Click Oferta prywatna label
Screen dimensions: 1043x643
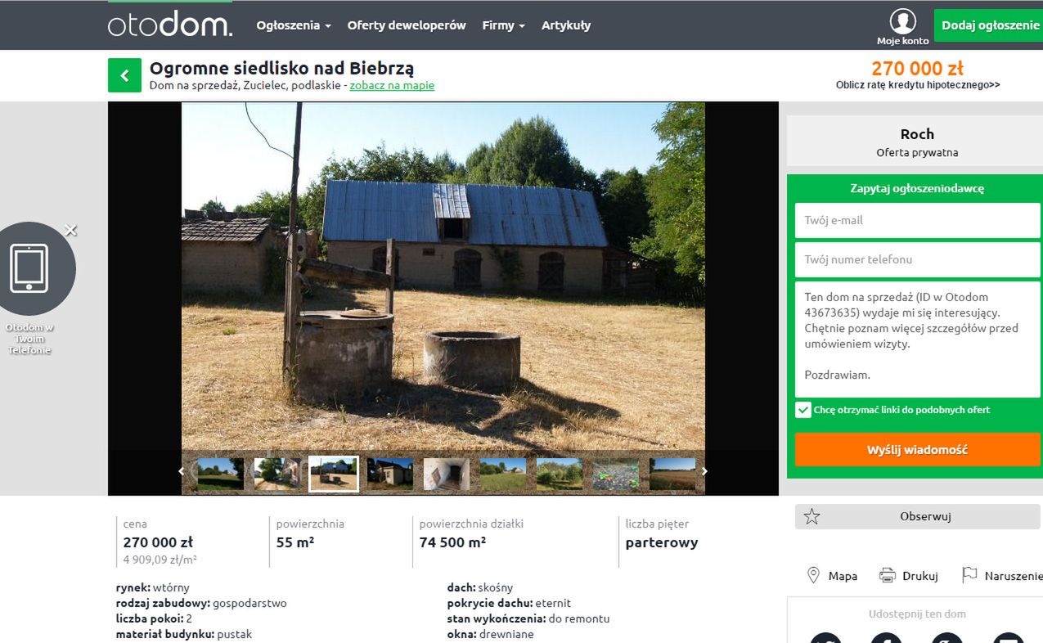pyautogui.click(x=917, y=152)
